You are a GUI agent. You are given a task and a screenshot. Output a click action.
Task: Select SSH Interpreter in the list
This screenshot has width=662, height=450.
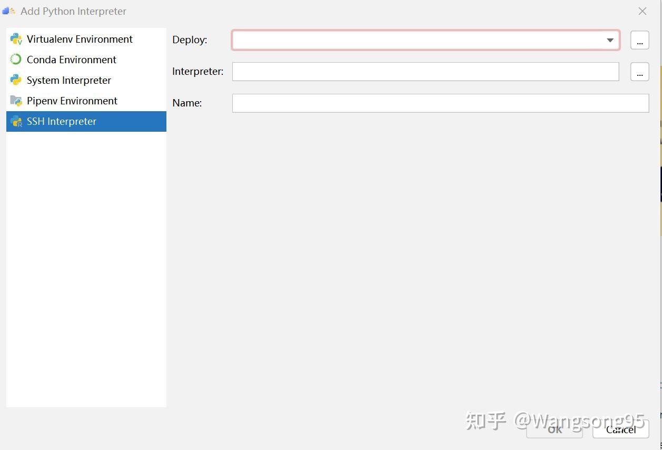click(x=86, y=121)
